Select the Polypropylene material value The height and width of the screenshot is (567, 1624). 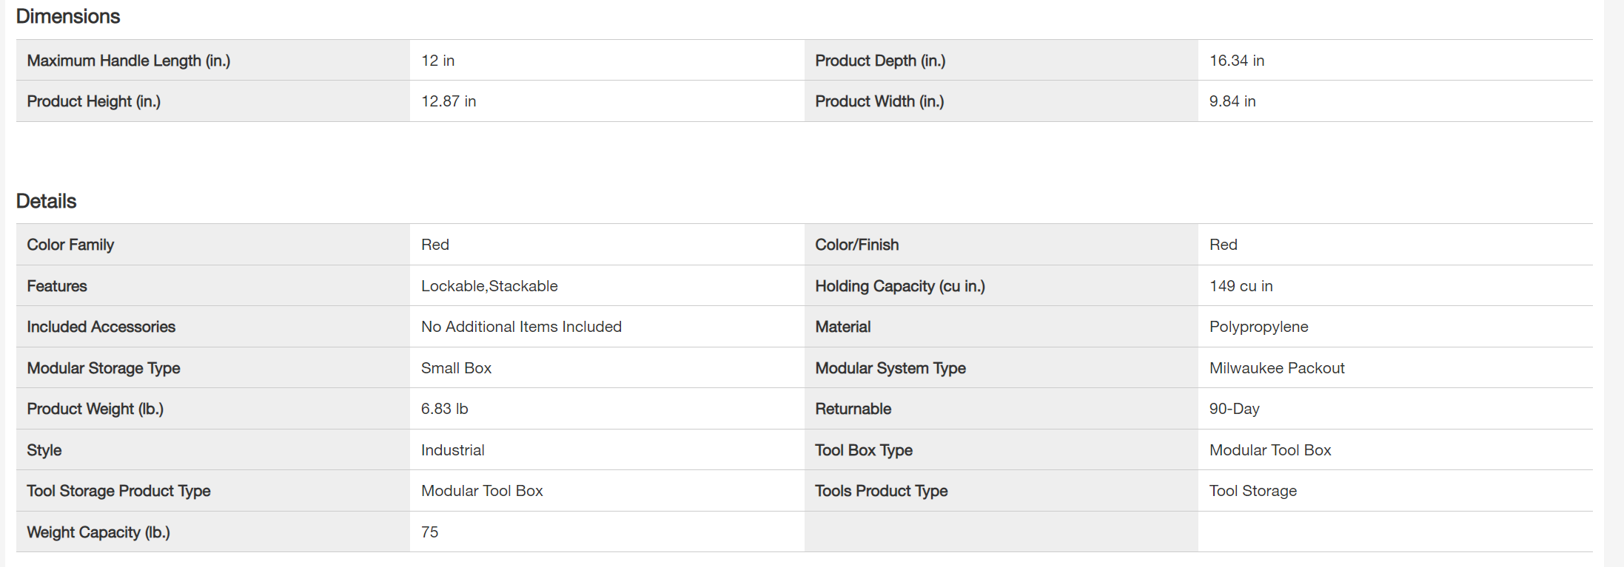pos(1259,327)
